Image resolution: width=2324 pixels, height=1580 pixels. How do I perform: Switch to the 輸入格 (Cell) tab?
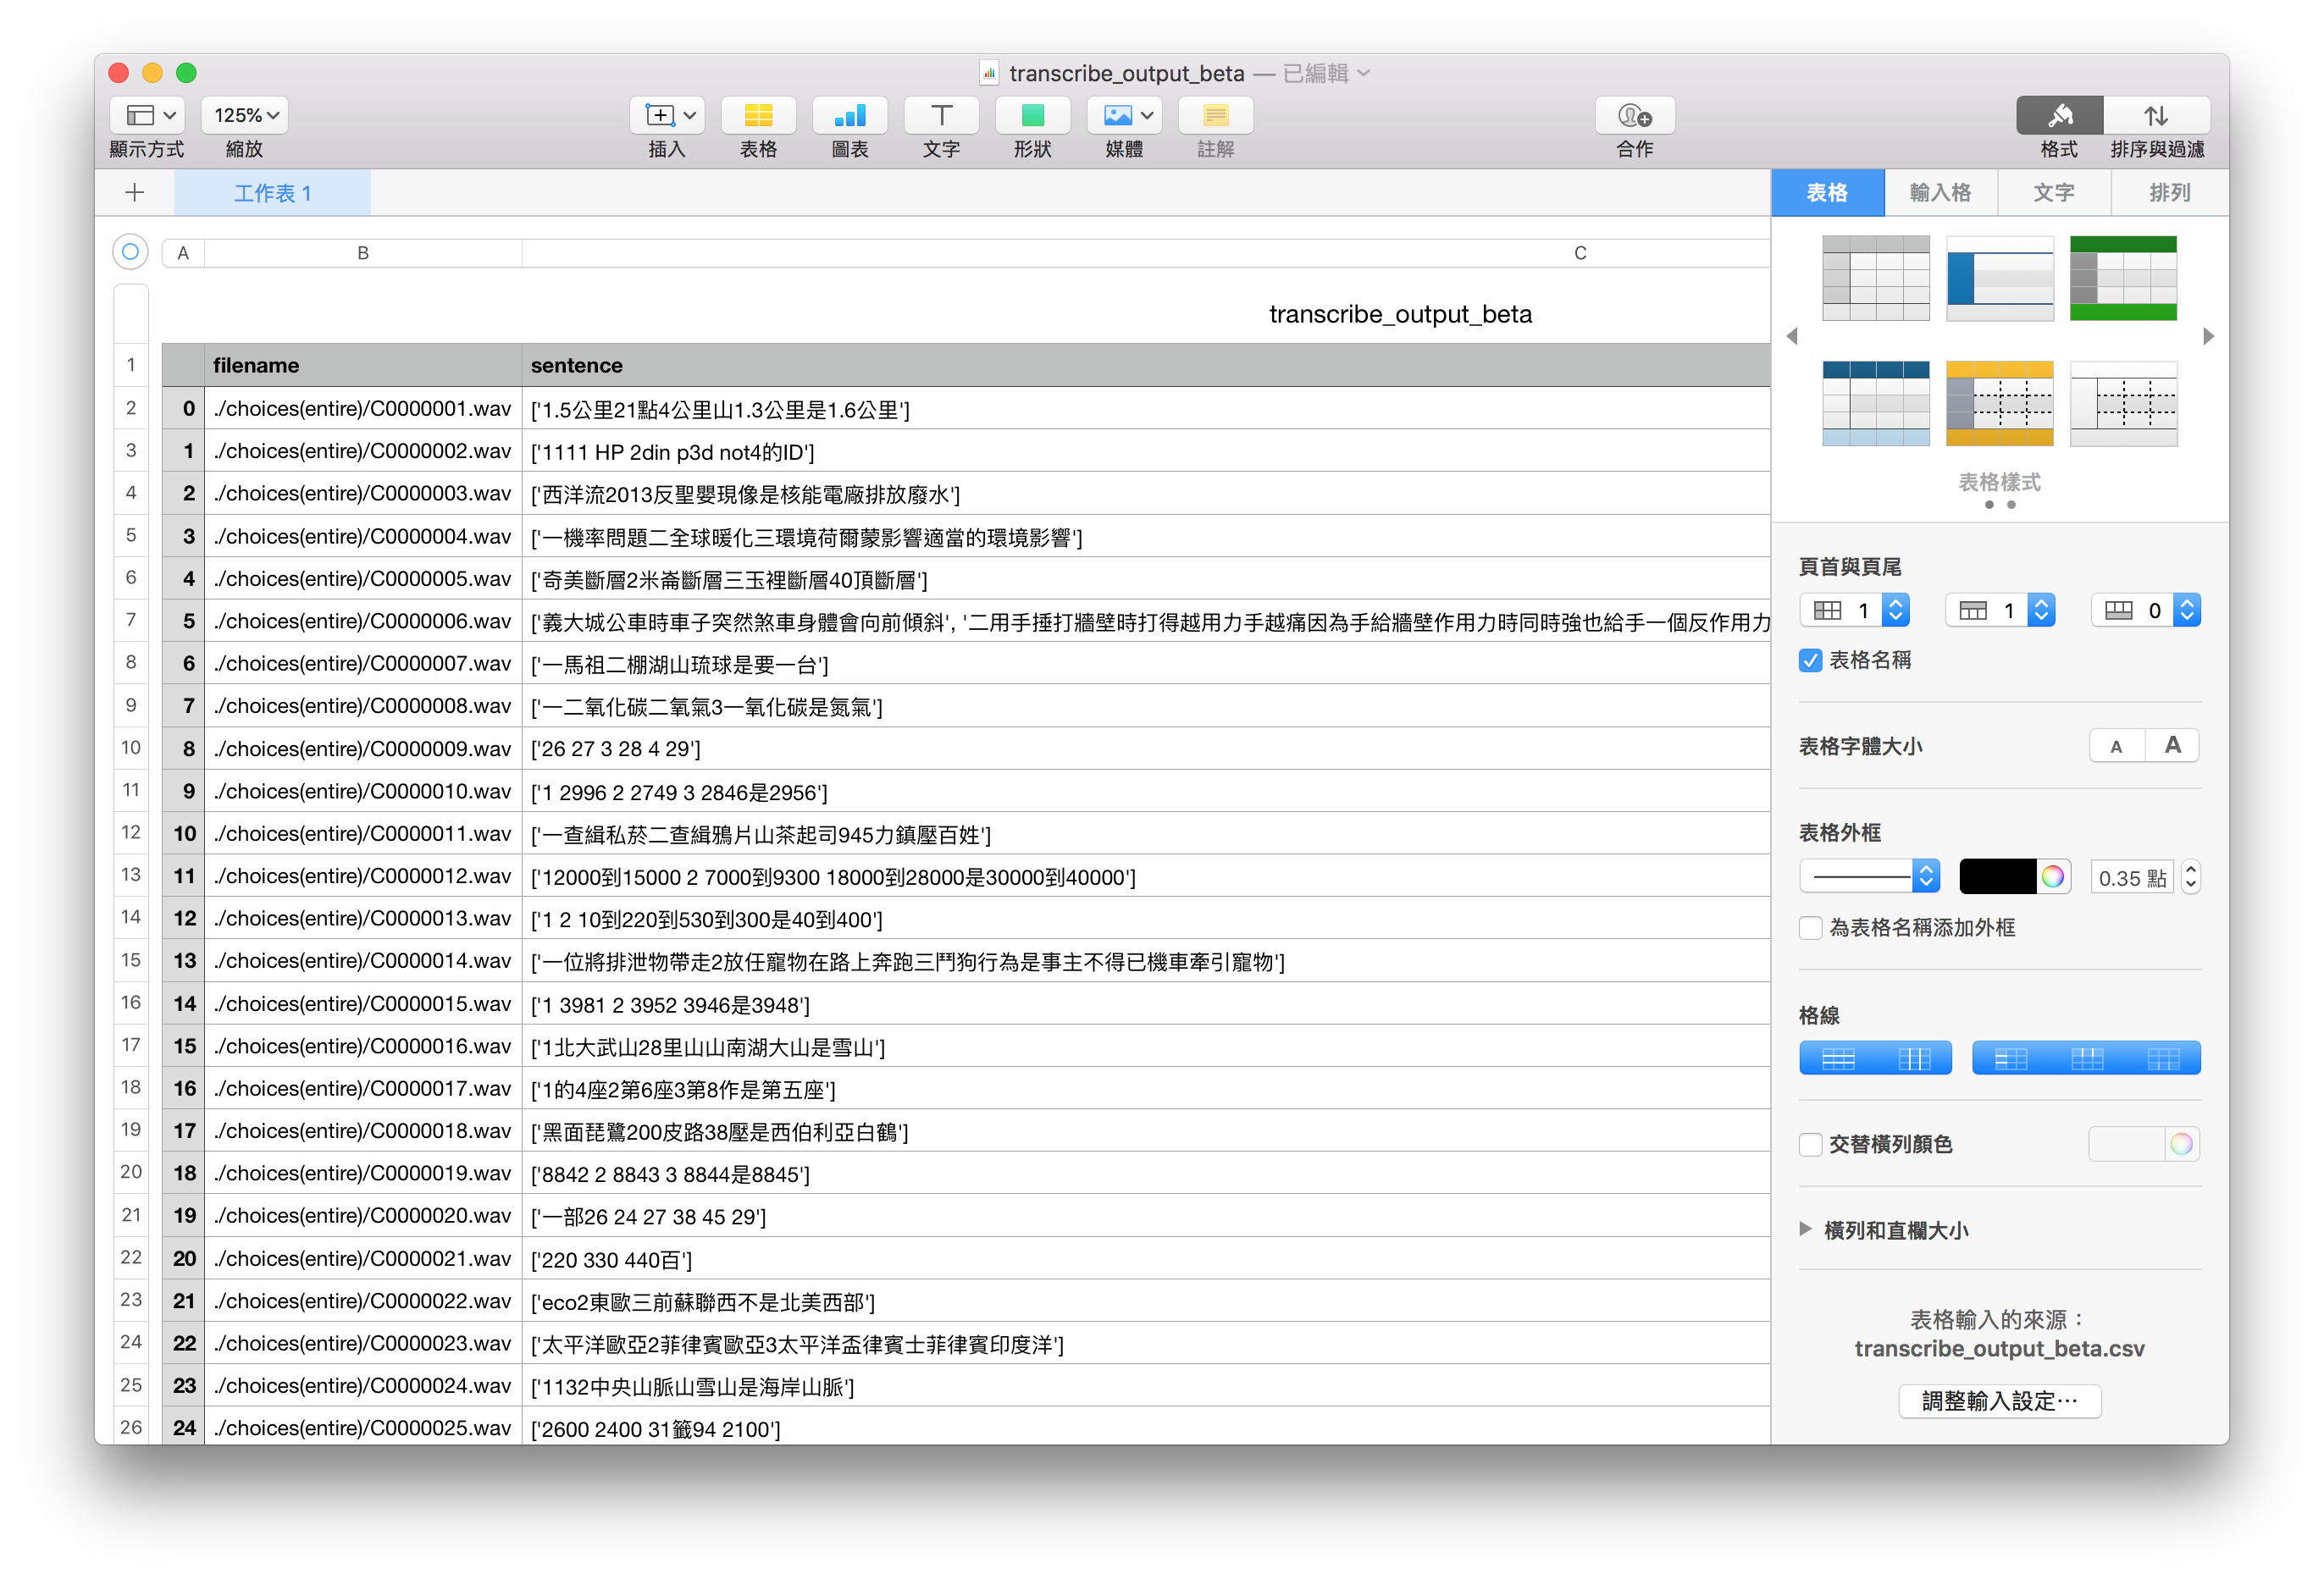point(1940,193)
